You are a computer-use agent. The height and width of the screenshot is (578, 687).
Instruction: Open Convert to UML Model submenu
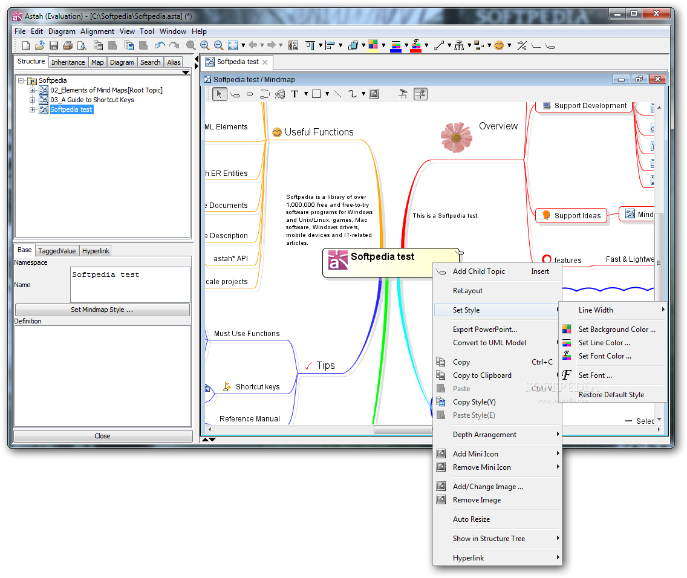(497, 343)
